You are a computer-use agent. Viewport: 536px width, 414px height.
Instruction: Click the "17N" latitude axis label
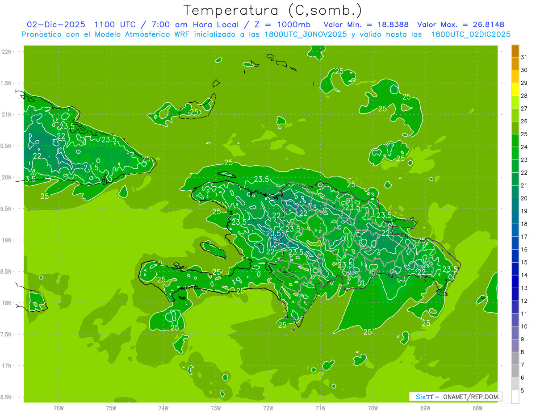point(7,366)
